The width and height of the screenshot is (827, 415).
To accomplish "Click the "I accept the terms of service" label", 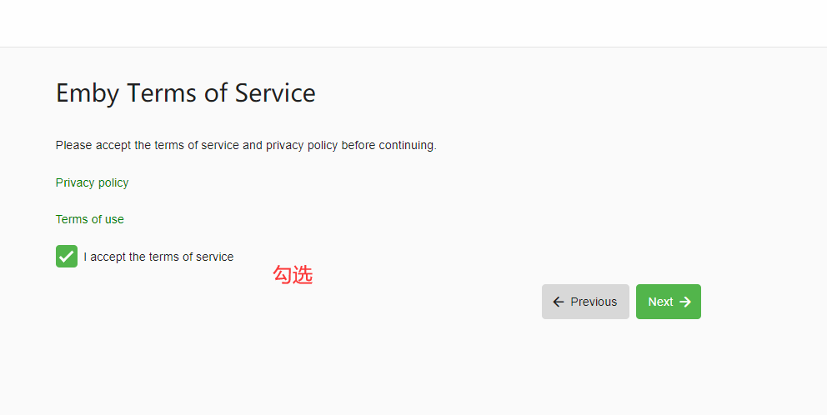I will (x=158, y=257).
